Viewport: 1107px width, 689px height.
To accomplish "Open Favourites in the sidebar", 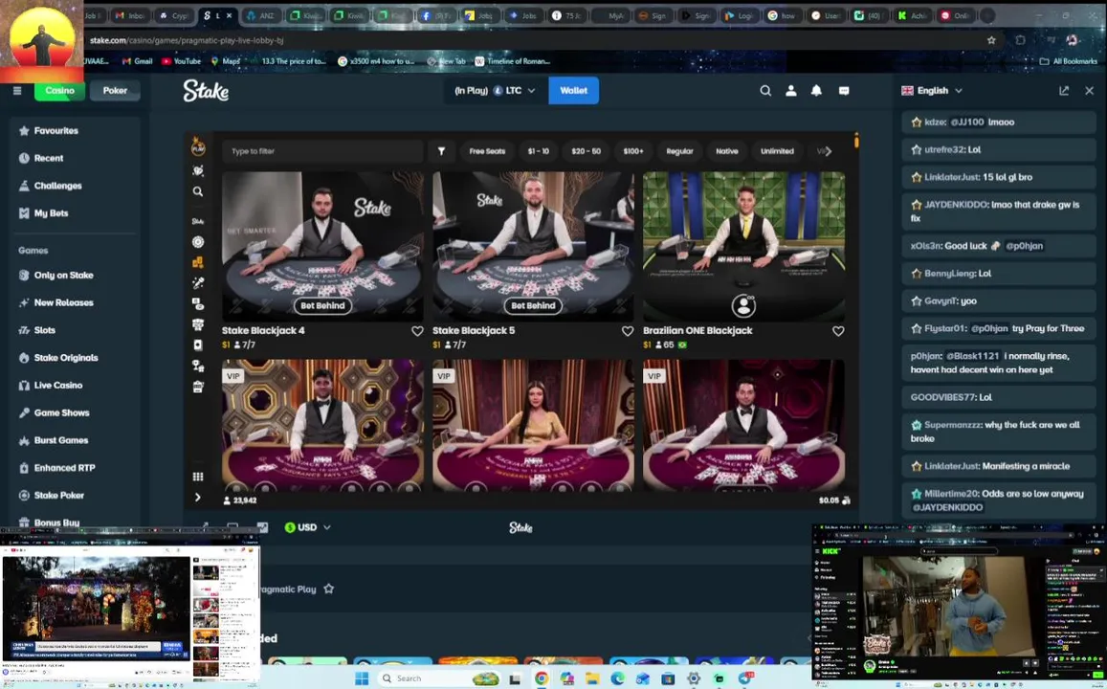I will [x=73, y=130].
